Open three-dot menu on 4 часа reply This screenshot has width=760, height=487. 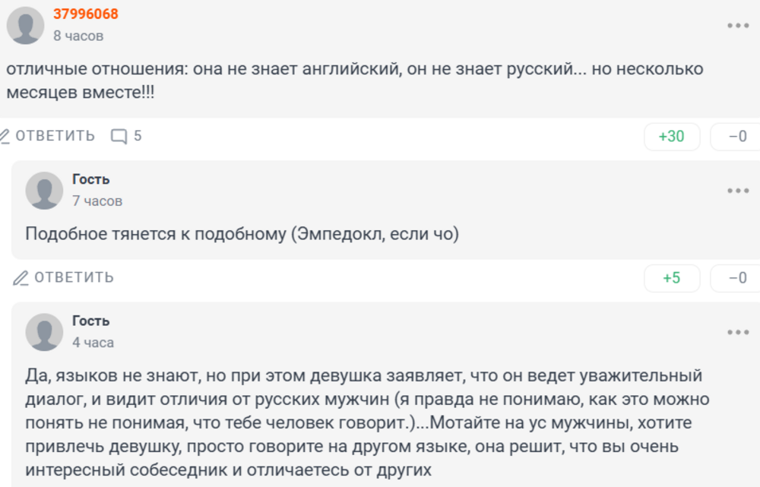click(x=738, y=332)
